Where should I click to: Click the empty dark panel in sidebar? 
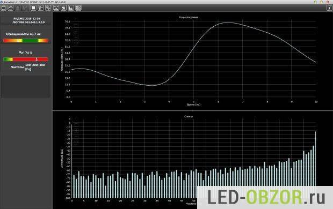coord(26,87)
